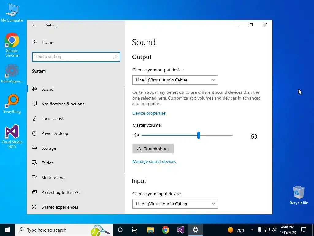The image size is (314, 236).
Task: Select the Everything search desktop shortcut
Action: (x=12, y=104)
